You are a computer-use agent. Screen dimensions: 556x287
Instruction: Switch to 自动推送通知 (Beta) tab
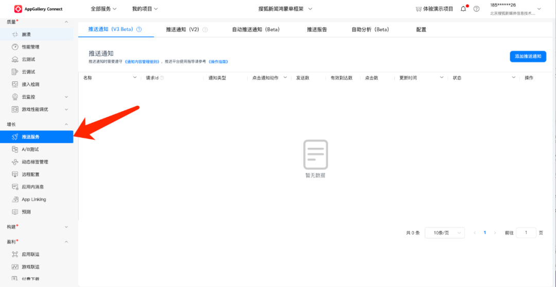click(256, 30)
